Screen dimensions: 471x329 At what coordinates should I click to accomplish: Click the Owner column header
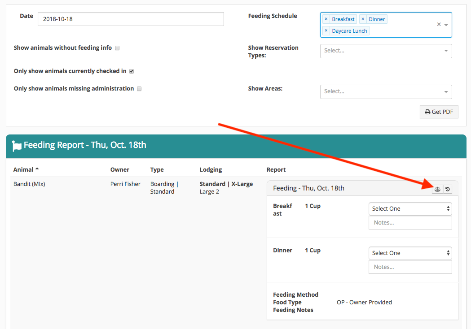tap(119, 169)
